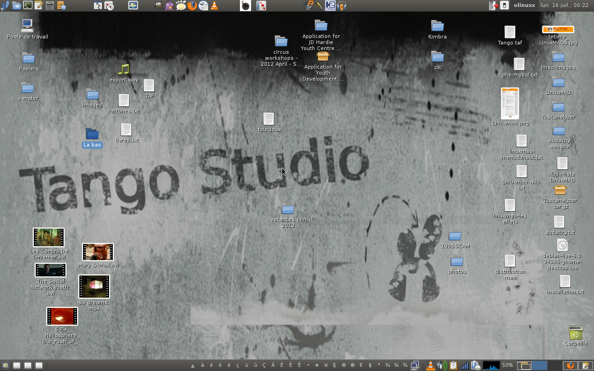The height and width of the screenshot is (371, 594).
Task: Launch GIMP from the top panel
Action: tap(158, 6)
